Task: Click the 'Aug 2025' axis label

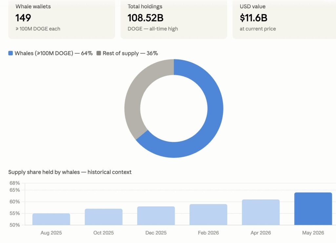Action: (x=51, y=233)
